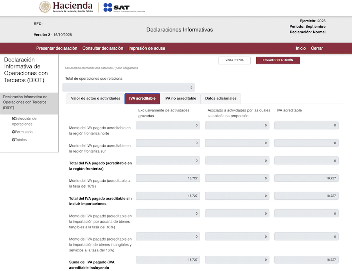352x271 pixels.
Task: Click the Totales check icon
Action: click(13, 140)
